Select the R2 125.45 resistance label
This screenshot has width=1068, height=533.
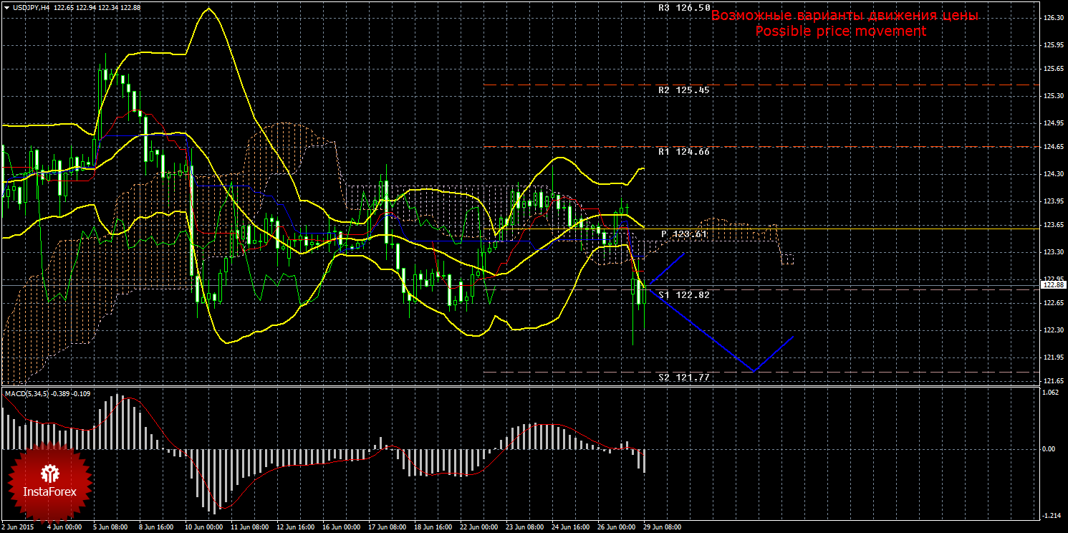683,90
